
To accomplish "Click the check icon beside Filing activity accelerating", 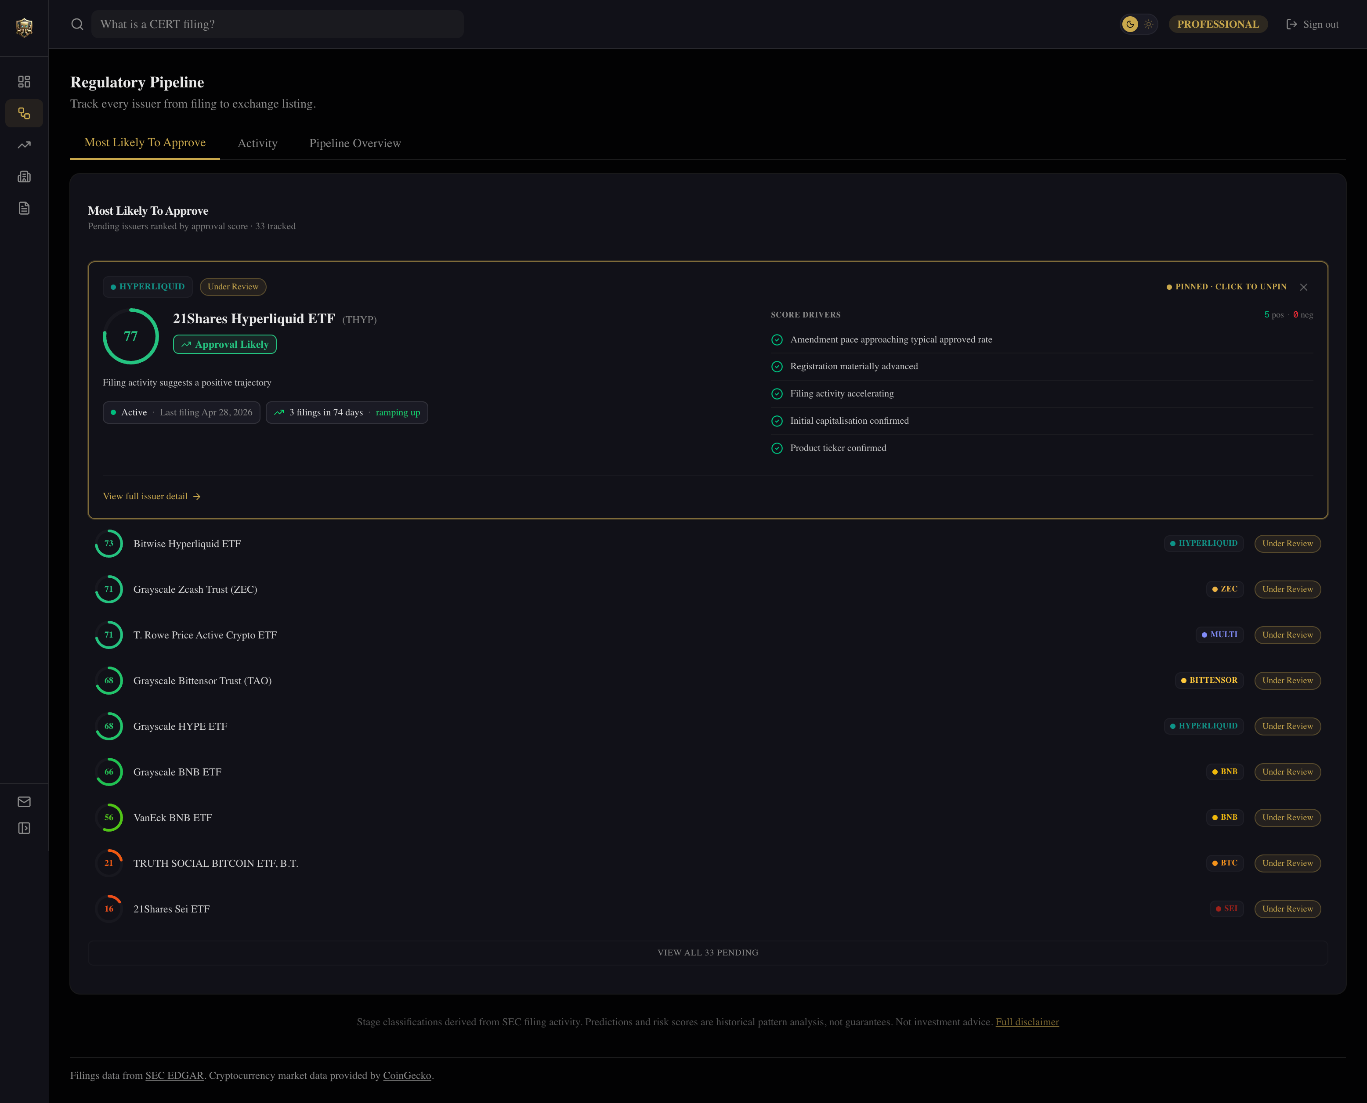I will [x=777, y=394].
